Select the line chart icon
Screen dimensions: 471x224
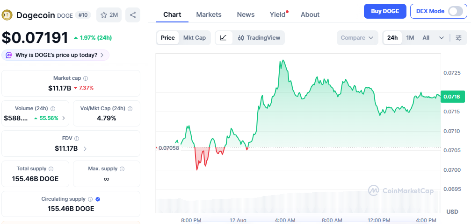coord(223,38)
